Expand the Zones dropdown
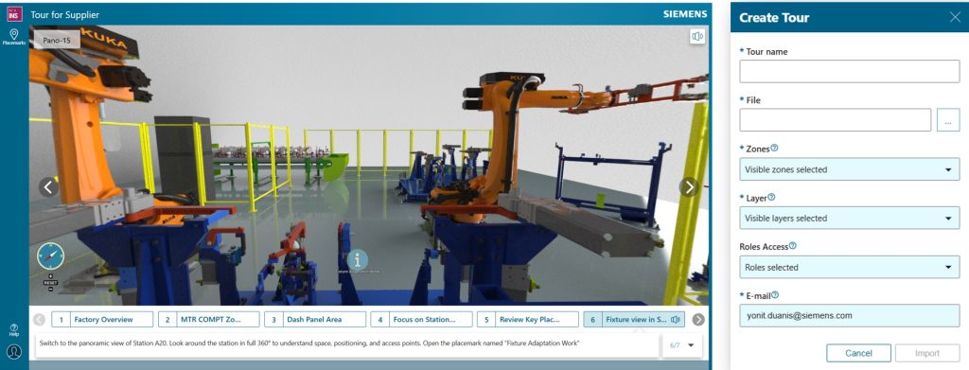The height and width of the screenshot is (370, 969). tap(849, 169)
